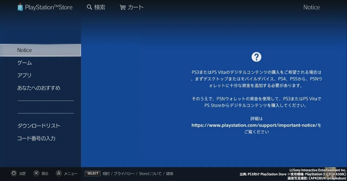Screen dimensions: 347x181
Task: Click the PS Storeからデジタルコンテンツ sentence
Action: [x=256, y=105]
